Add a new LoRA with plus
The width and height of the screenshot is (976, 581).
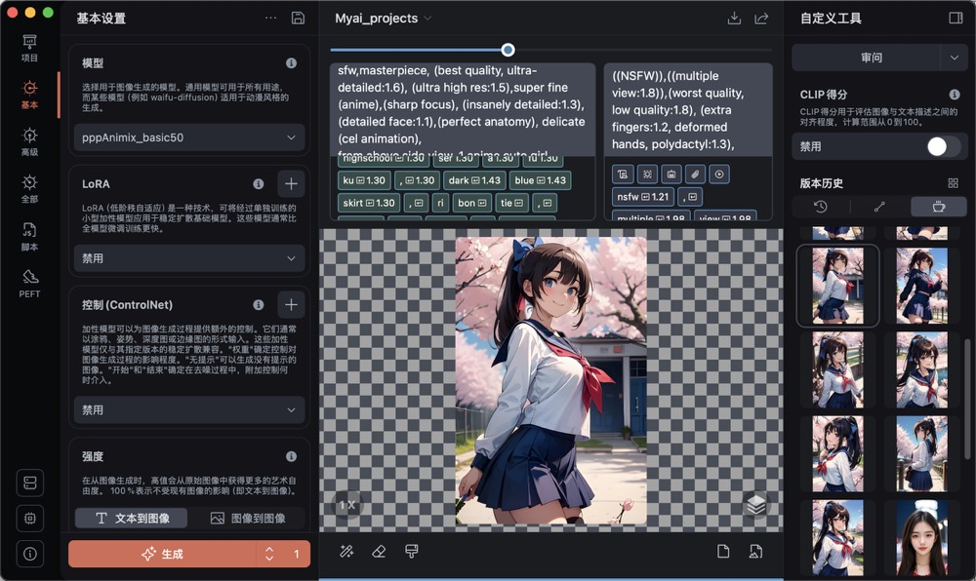[291, 183]
